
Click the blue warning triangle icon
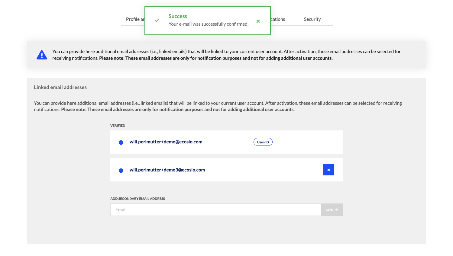pyautogui.click(x=42, y=55)
